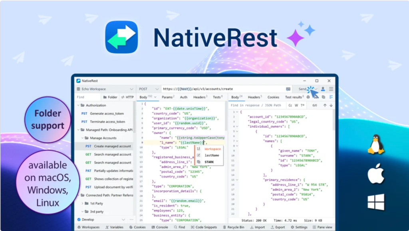This screenshot has height=231, width=409.
Task: Enable regex search with the ?* toggle
Action: click(x=302, y=105)
